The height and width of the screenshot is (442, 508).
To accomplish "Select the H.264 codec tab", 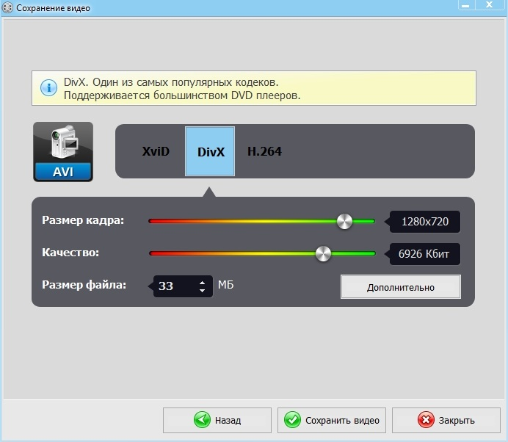I will [x=264, y=151].
